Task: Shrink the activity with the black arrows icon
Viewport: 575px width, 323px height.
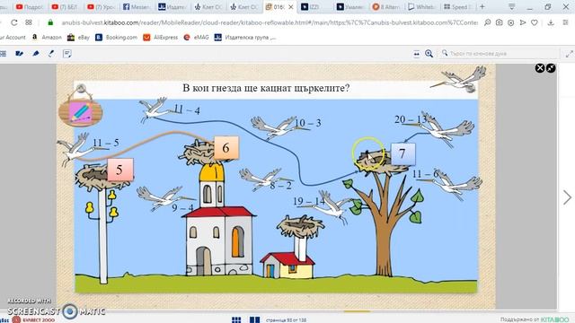Action: coord(551,68)
